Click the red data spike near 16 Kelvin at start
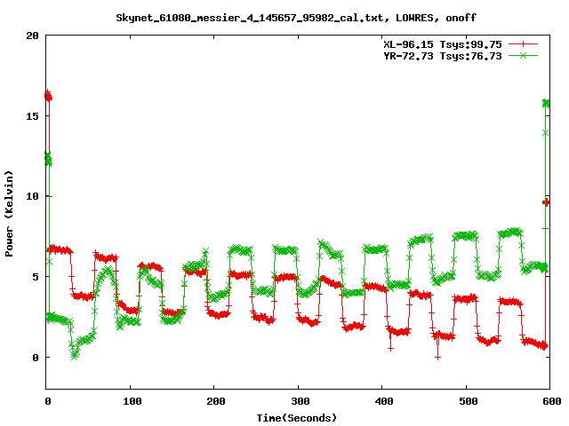The image size is (569, 426). [48, 96]
